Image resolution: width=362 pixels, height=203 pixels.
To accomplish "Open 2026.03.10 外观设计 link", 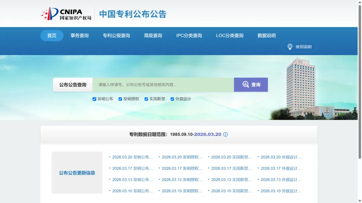I will point(281,191).
